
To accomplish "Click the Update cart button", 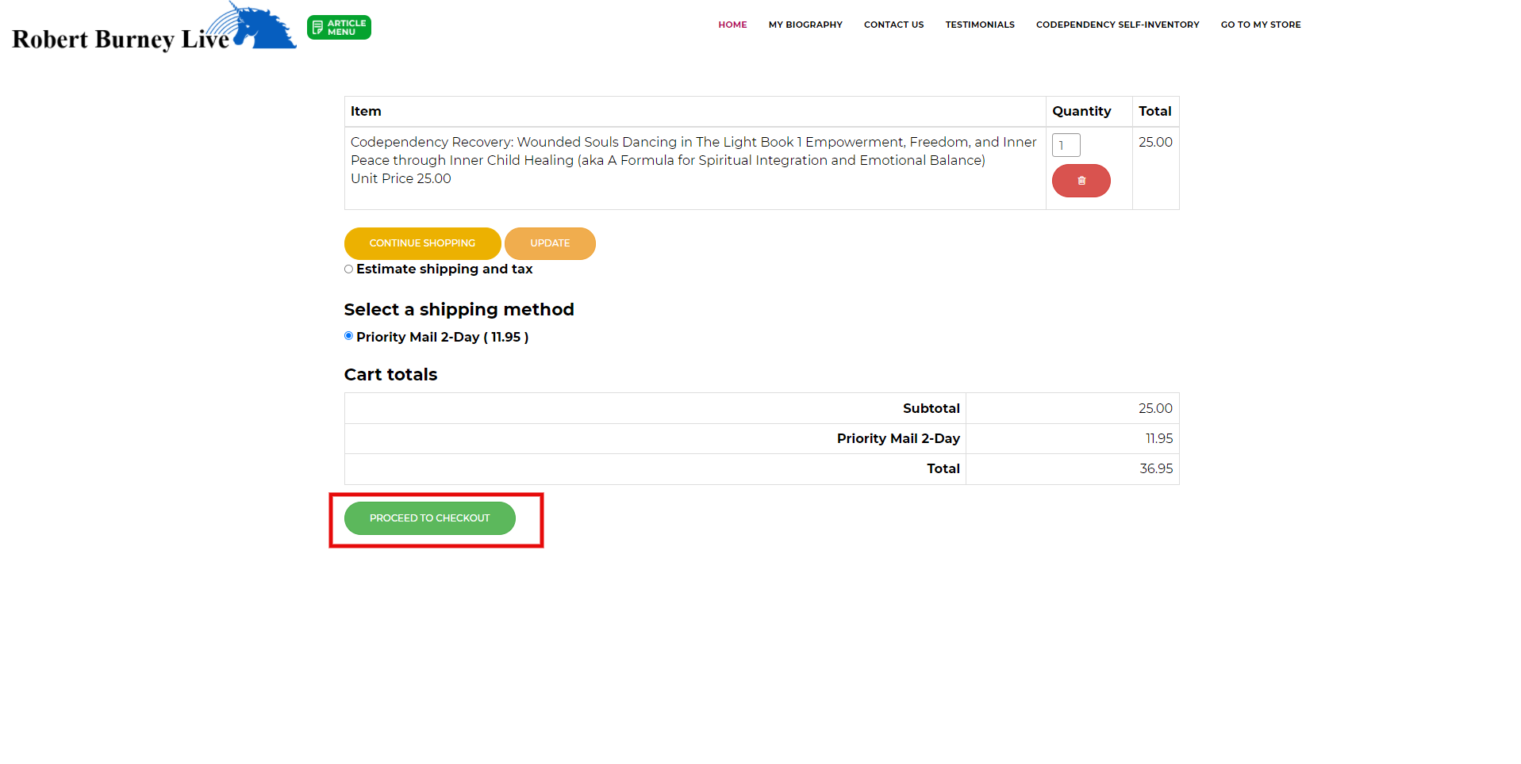I will pos(550,243).
